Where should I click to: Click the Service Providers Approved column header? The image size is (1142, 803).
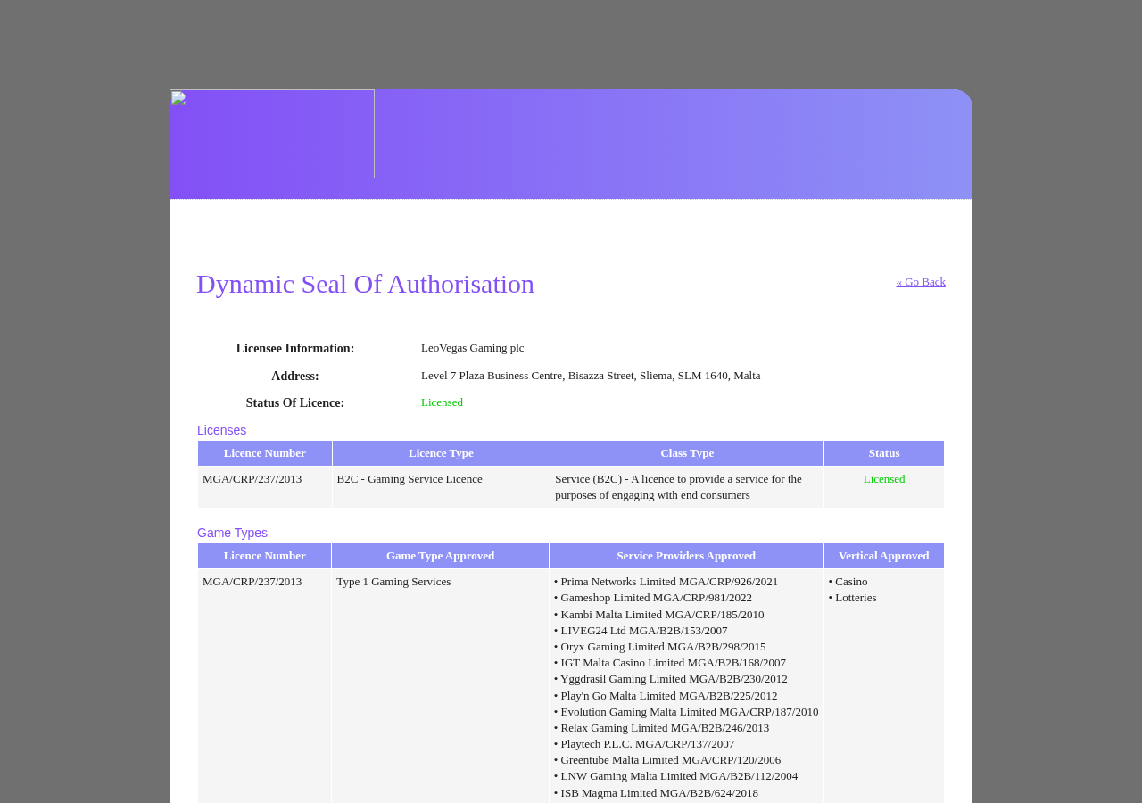point(686,556)
